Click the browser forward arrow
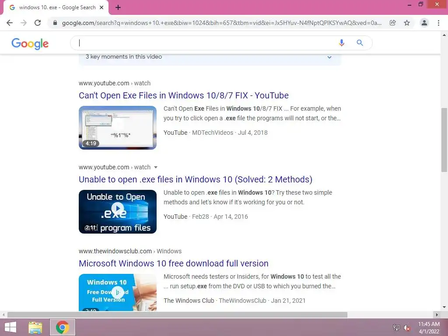This screenshot has width=448, height=336. (24, 23)
